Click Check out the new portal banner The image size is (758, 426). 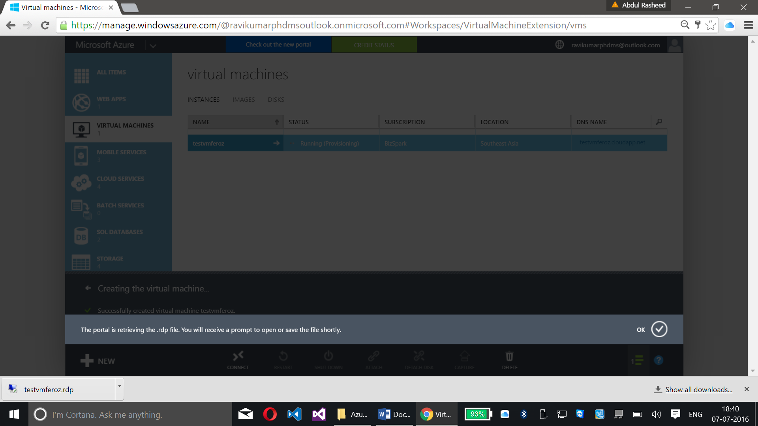[x=278, y=45]
